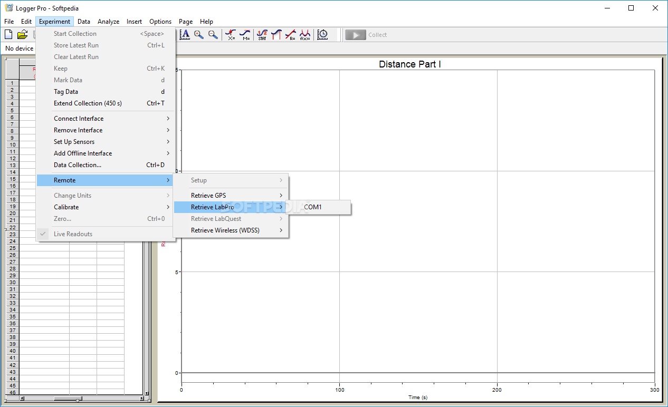Click the Collect play button
668x407 pixels.
(356, 35)
